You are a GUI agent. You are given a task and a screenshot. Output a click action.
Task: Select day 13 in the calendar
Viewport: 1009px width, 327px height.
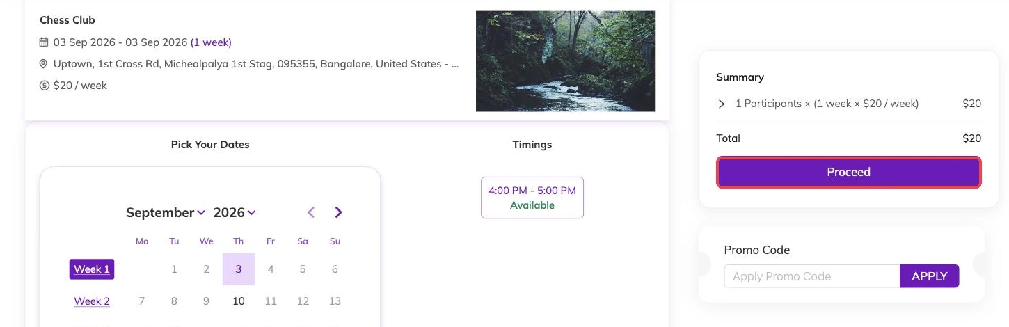coord(335,301)
